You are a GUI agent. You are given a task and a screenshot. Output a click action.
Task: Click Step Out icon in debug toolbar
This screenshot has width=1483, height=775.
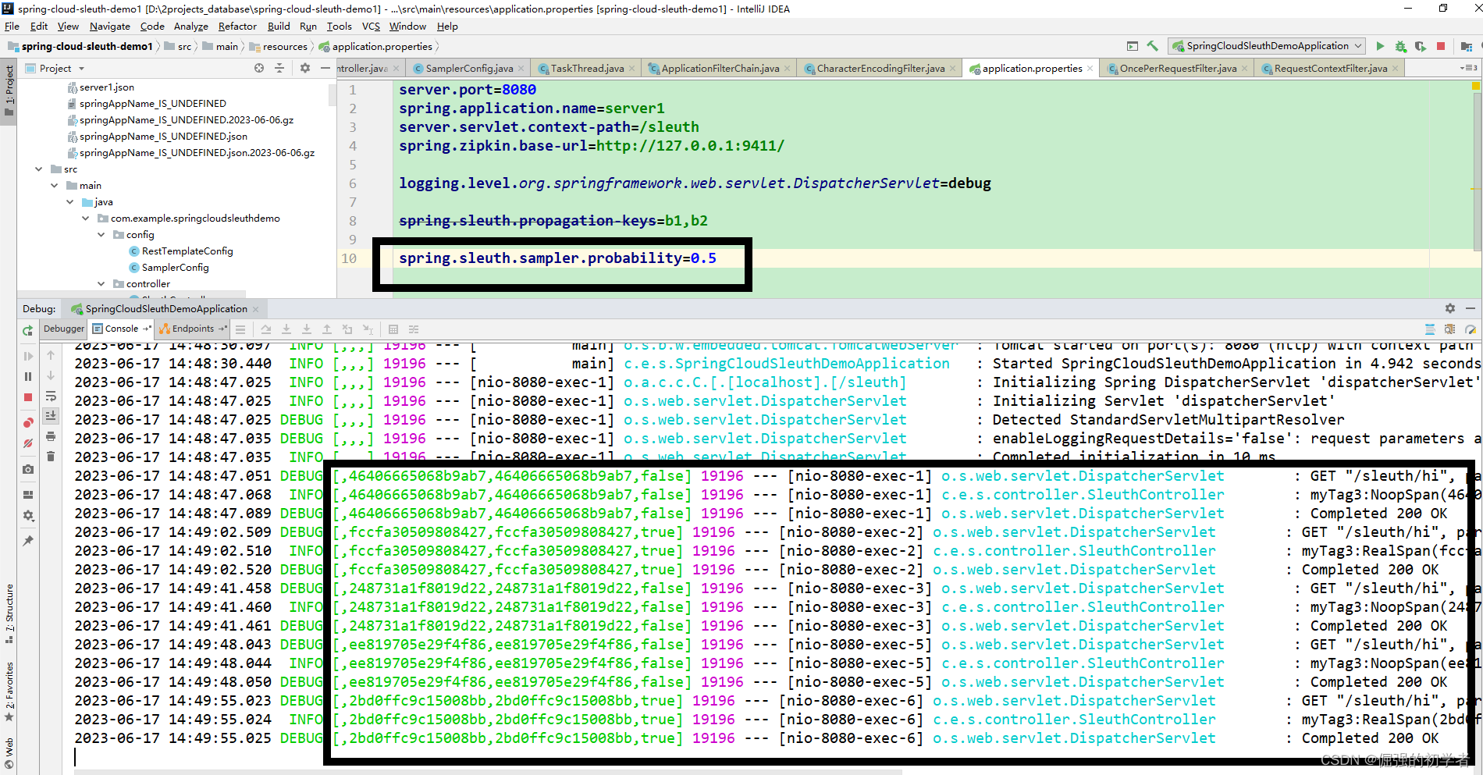327,329
